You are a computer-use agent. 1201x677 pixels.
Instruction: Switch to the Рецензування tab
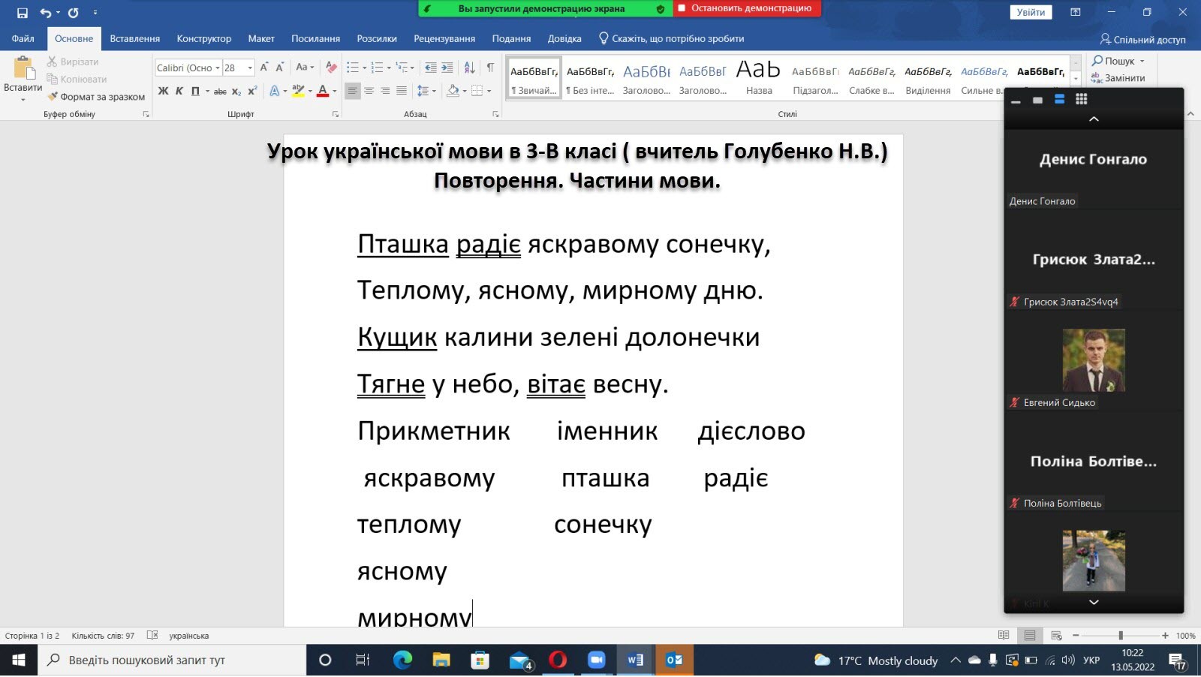click(444, 38)
